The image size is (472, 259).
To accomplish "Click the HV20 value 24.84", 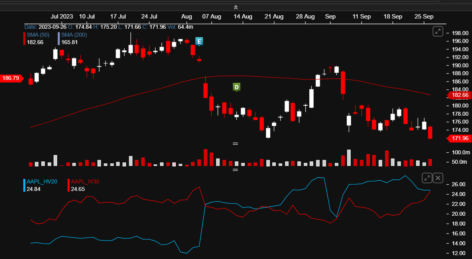I will coord(33,189).
